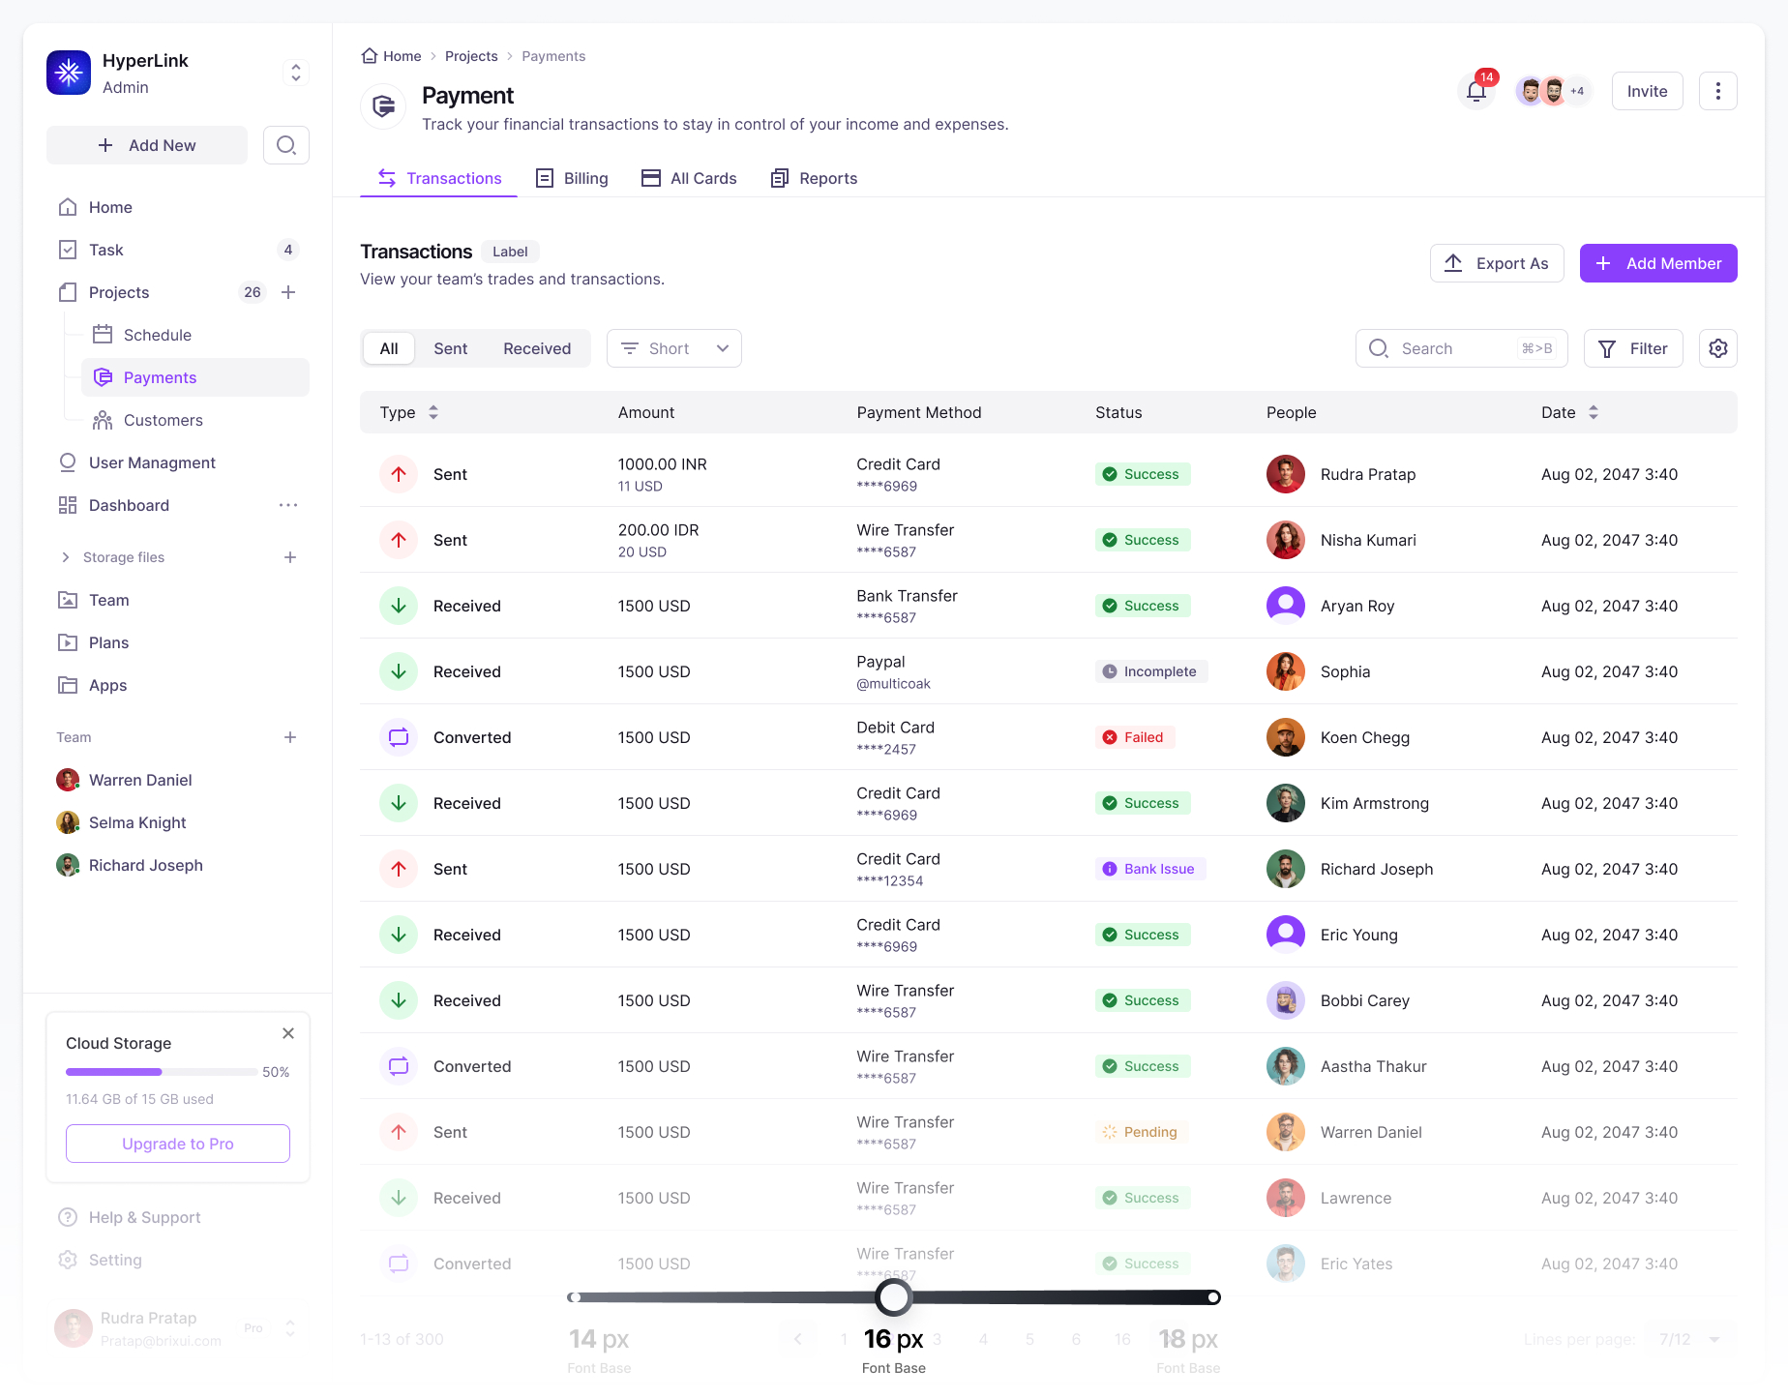Viewport: 1788px width, 1398px height.
Task: Select the Payments icon in the sidebar
Action: (104, 377)
